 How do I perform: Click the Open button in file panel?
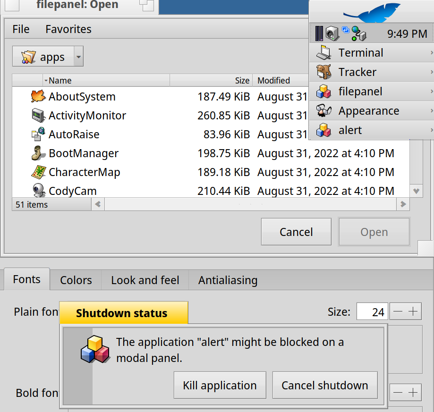(x=374, y=232)
